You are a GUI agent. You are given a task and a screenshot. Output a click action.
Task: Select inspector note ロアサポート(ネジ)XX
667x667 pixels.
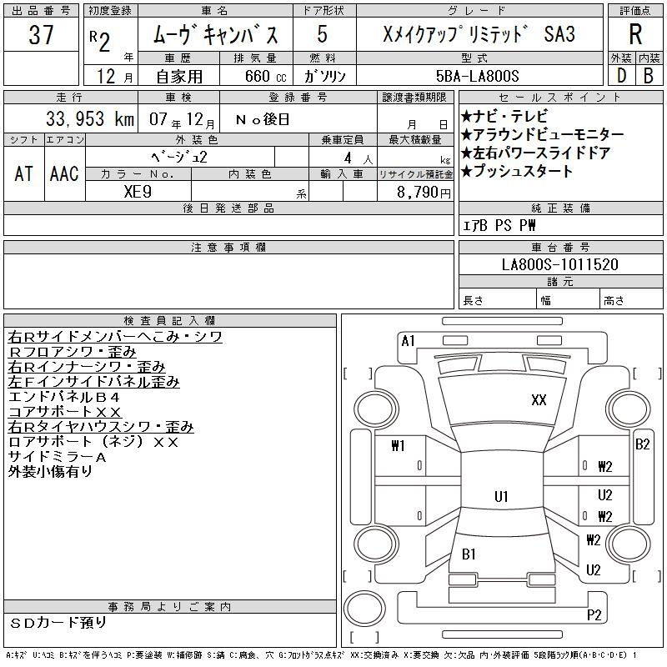pos(93,442)
